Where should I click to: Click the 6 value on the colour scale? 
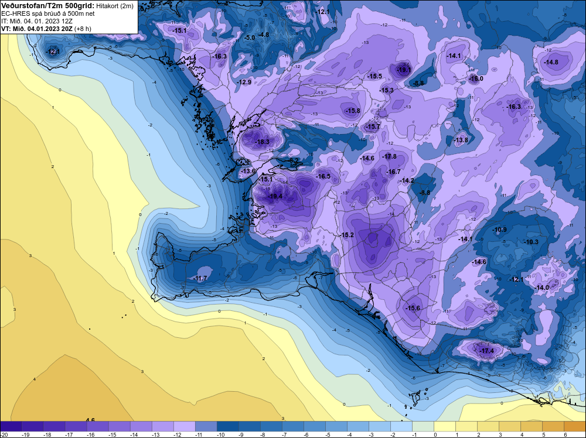pos(566,435)
